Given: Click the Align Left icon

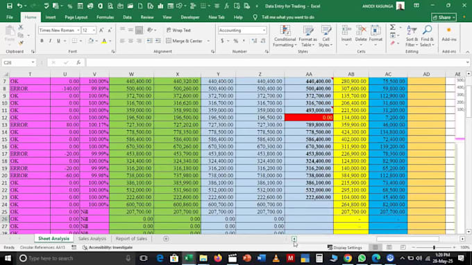Looking at the screenshot, I should 122,41.
